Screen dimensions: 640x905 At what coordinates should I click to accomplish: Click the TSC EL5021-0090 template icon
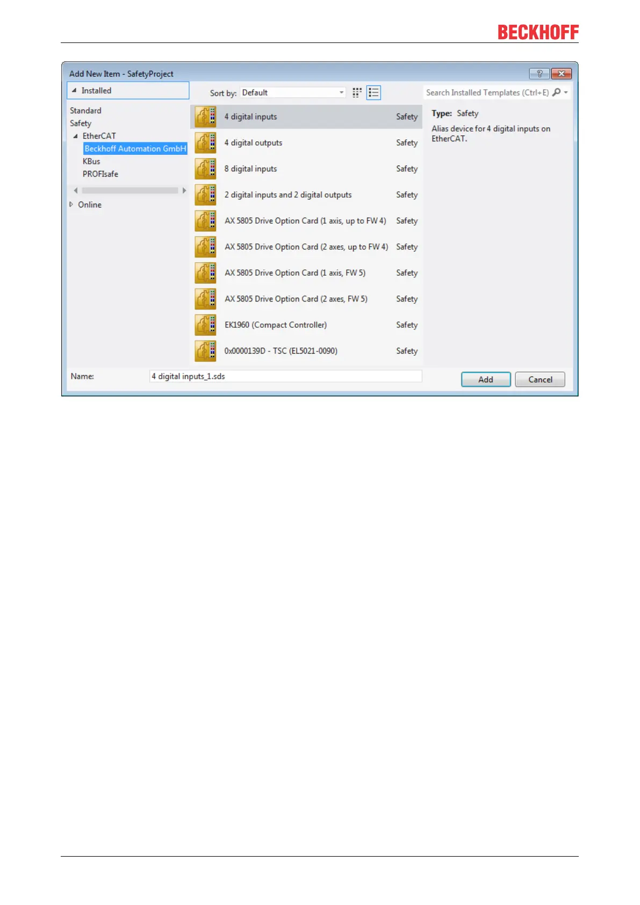click(x=205, y=351)
